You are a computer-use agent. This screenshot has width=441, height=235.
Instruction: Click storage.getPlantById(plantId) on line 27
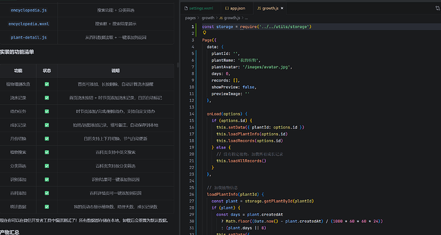[x=279, y=201]
